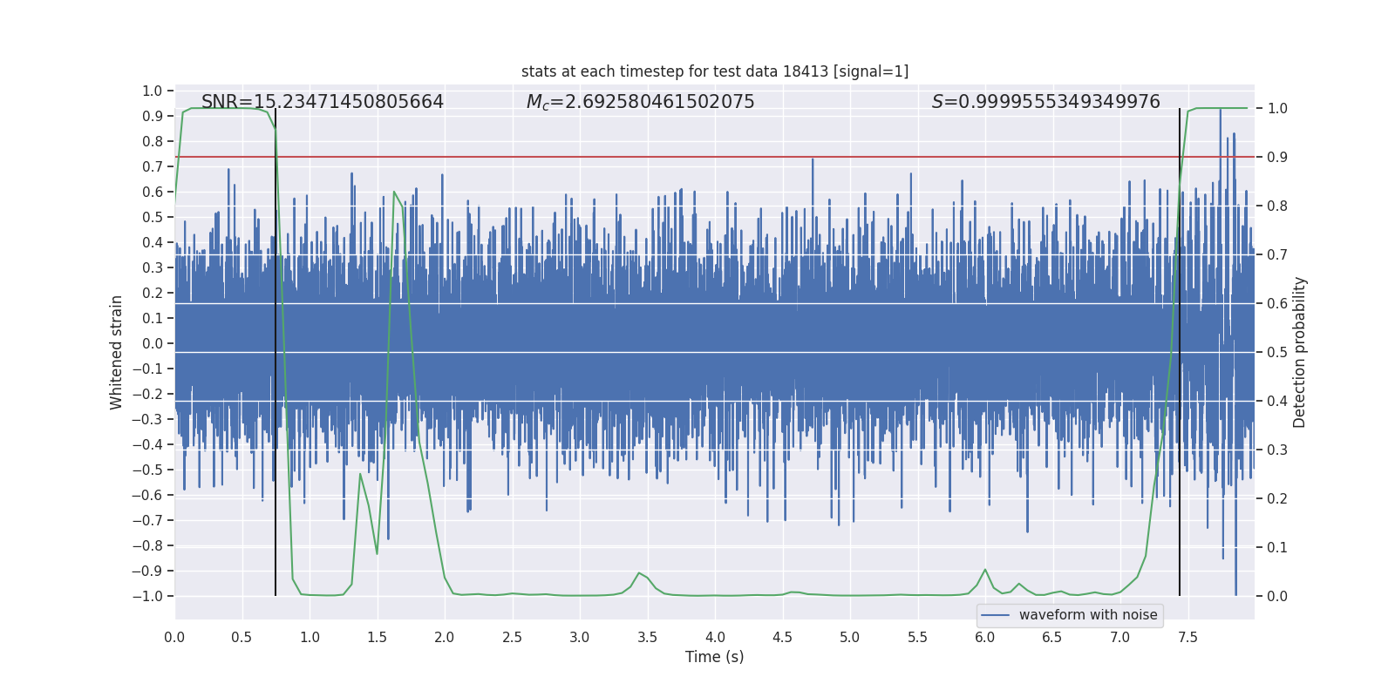Select the SNR=15.23471450805664 annotation
Screen dimensions: 1395x697
point(323,102)
